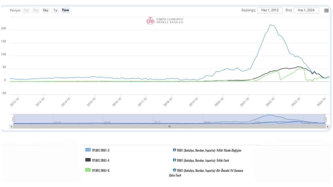Select the disabled 1ay period button
This screenshot has height=187, width=333.
tap(26, 10)
